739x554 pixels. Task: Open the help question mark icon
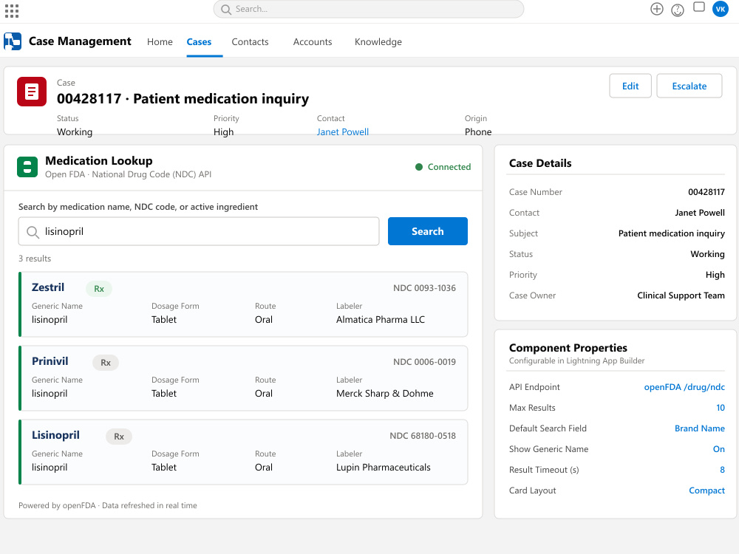point(677,10)
